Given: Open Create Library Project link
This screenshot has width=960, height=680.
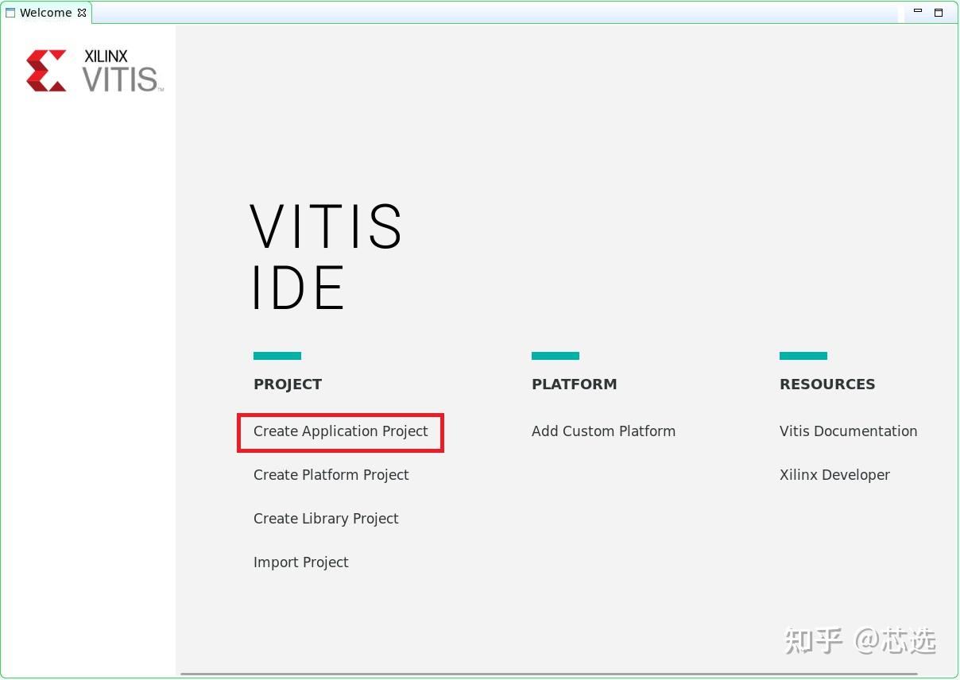Looking at the screenshot, I should pos(326,519).
